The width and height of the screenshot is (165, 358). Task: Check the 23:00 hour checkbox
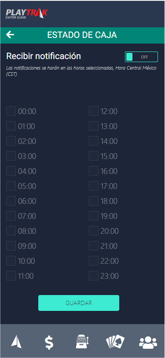[94, 276]
